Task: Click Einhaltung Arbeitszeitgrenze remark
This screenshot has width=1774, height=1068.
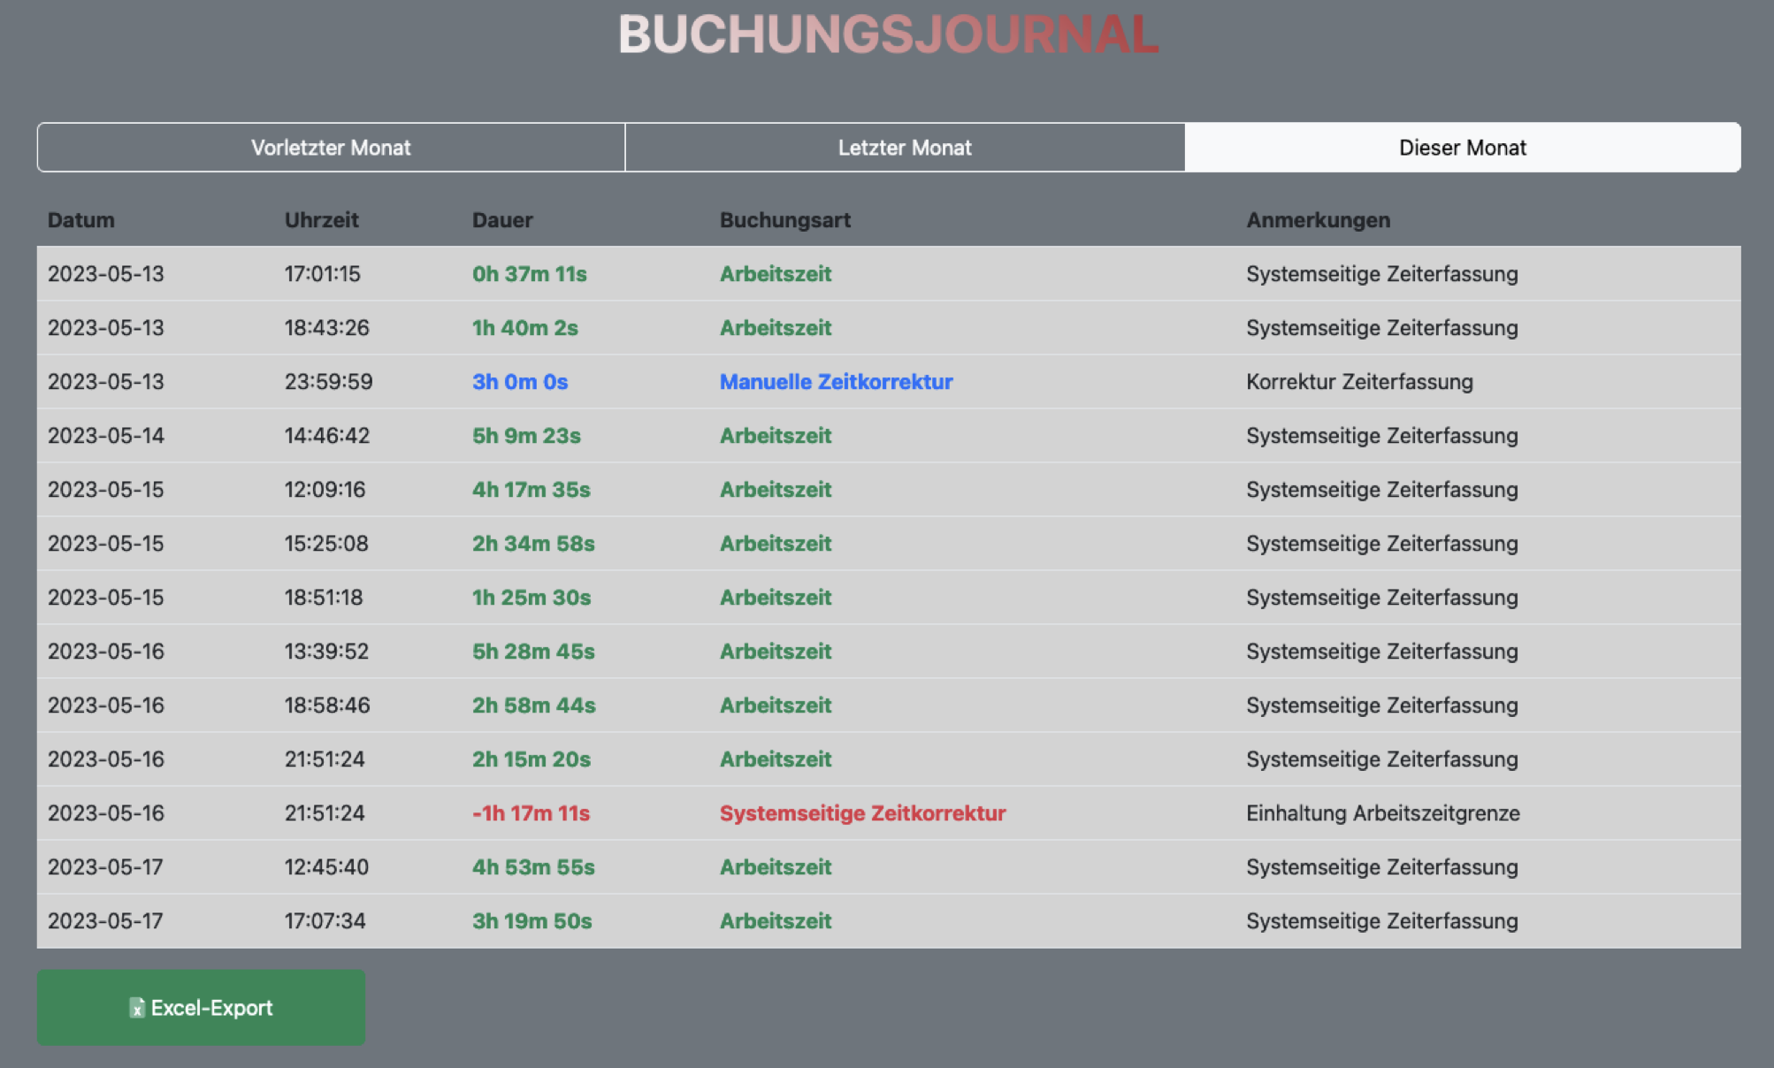Action: tap(1382, 813)
